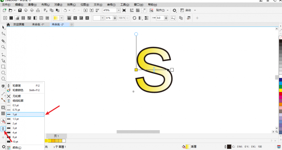Open the 编辑 menu
This screenshot has height=150, width=282.
pos(19,5)
